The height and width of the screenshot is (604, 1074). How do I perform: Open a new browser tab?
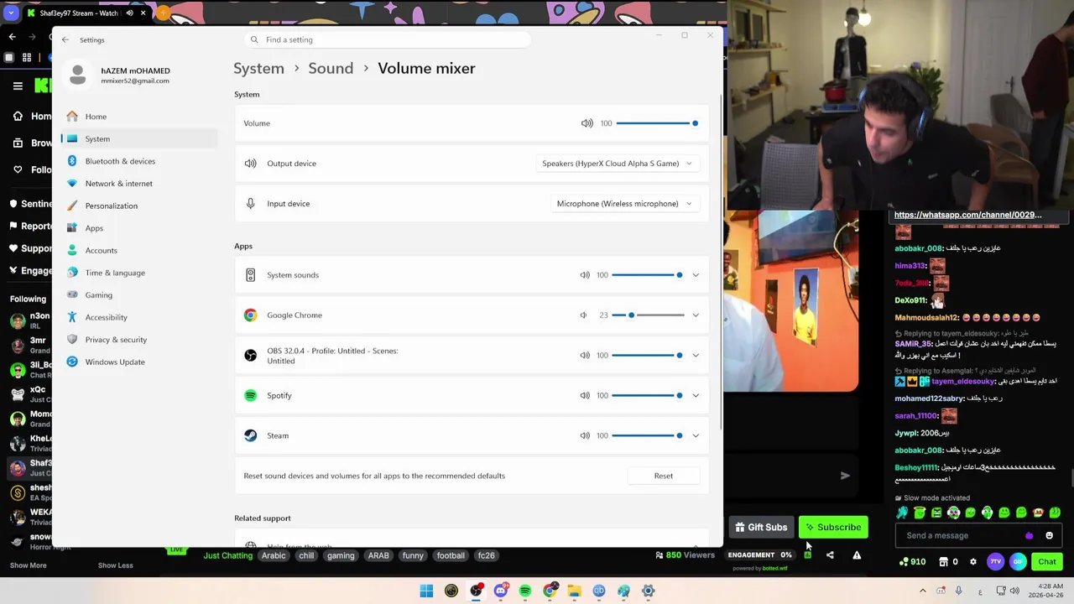tap(163, 13)
